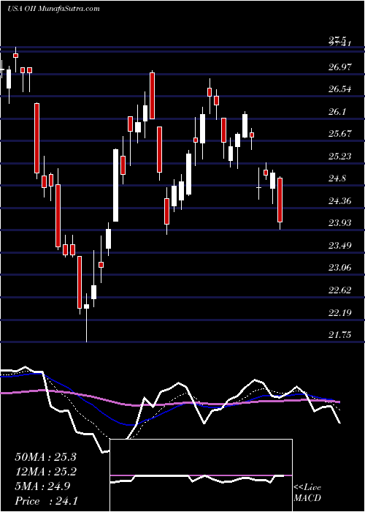Click the Price : 24.1 readout
The height and width of the screenshot is (512, 365).
pos(45,501)
